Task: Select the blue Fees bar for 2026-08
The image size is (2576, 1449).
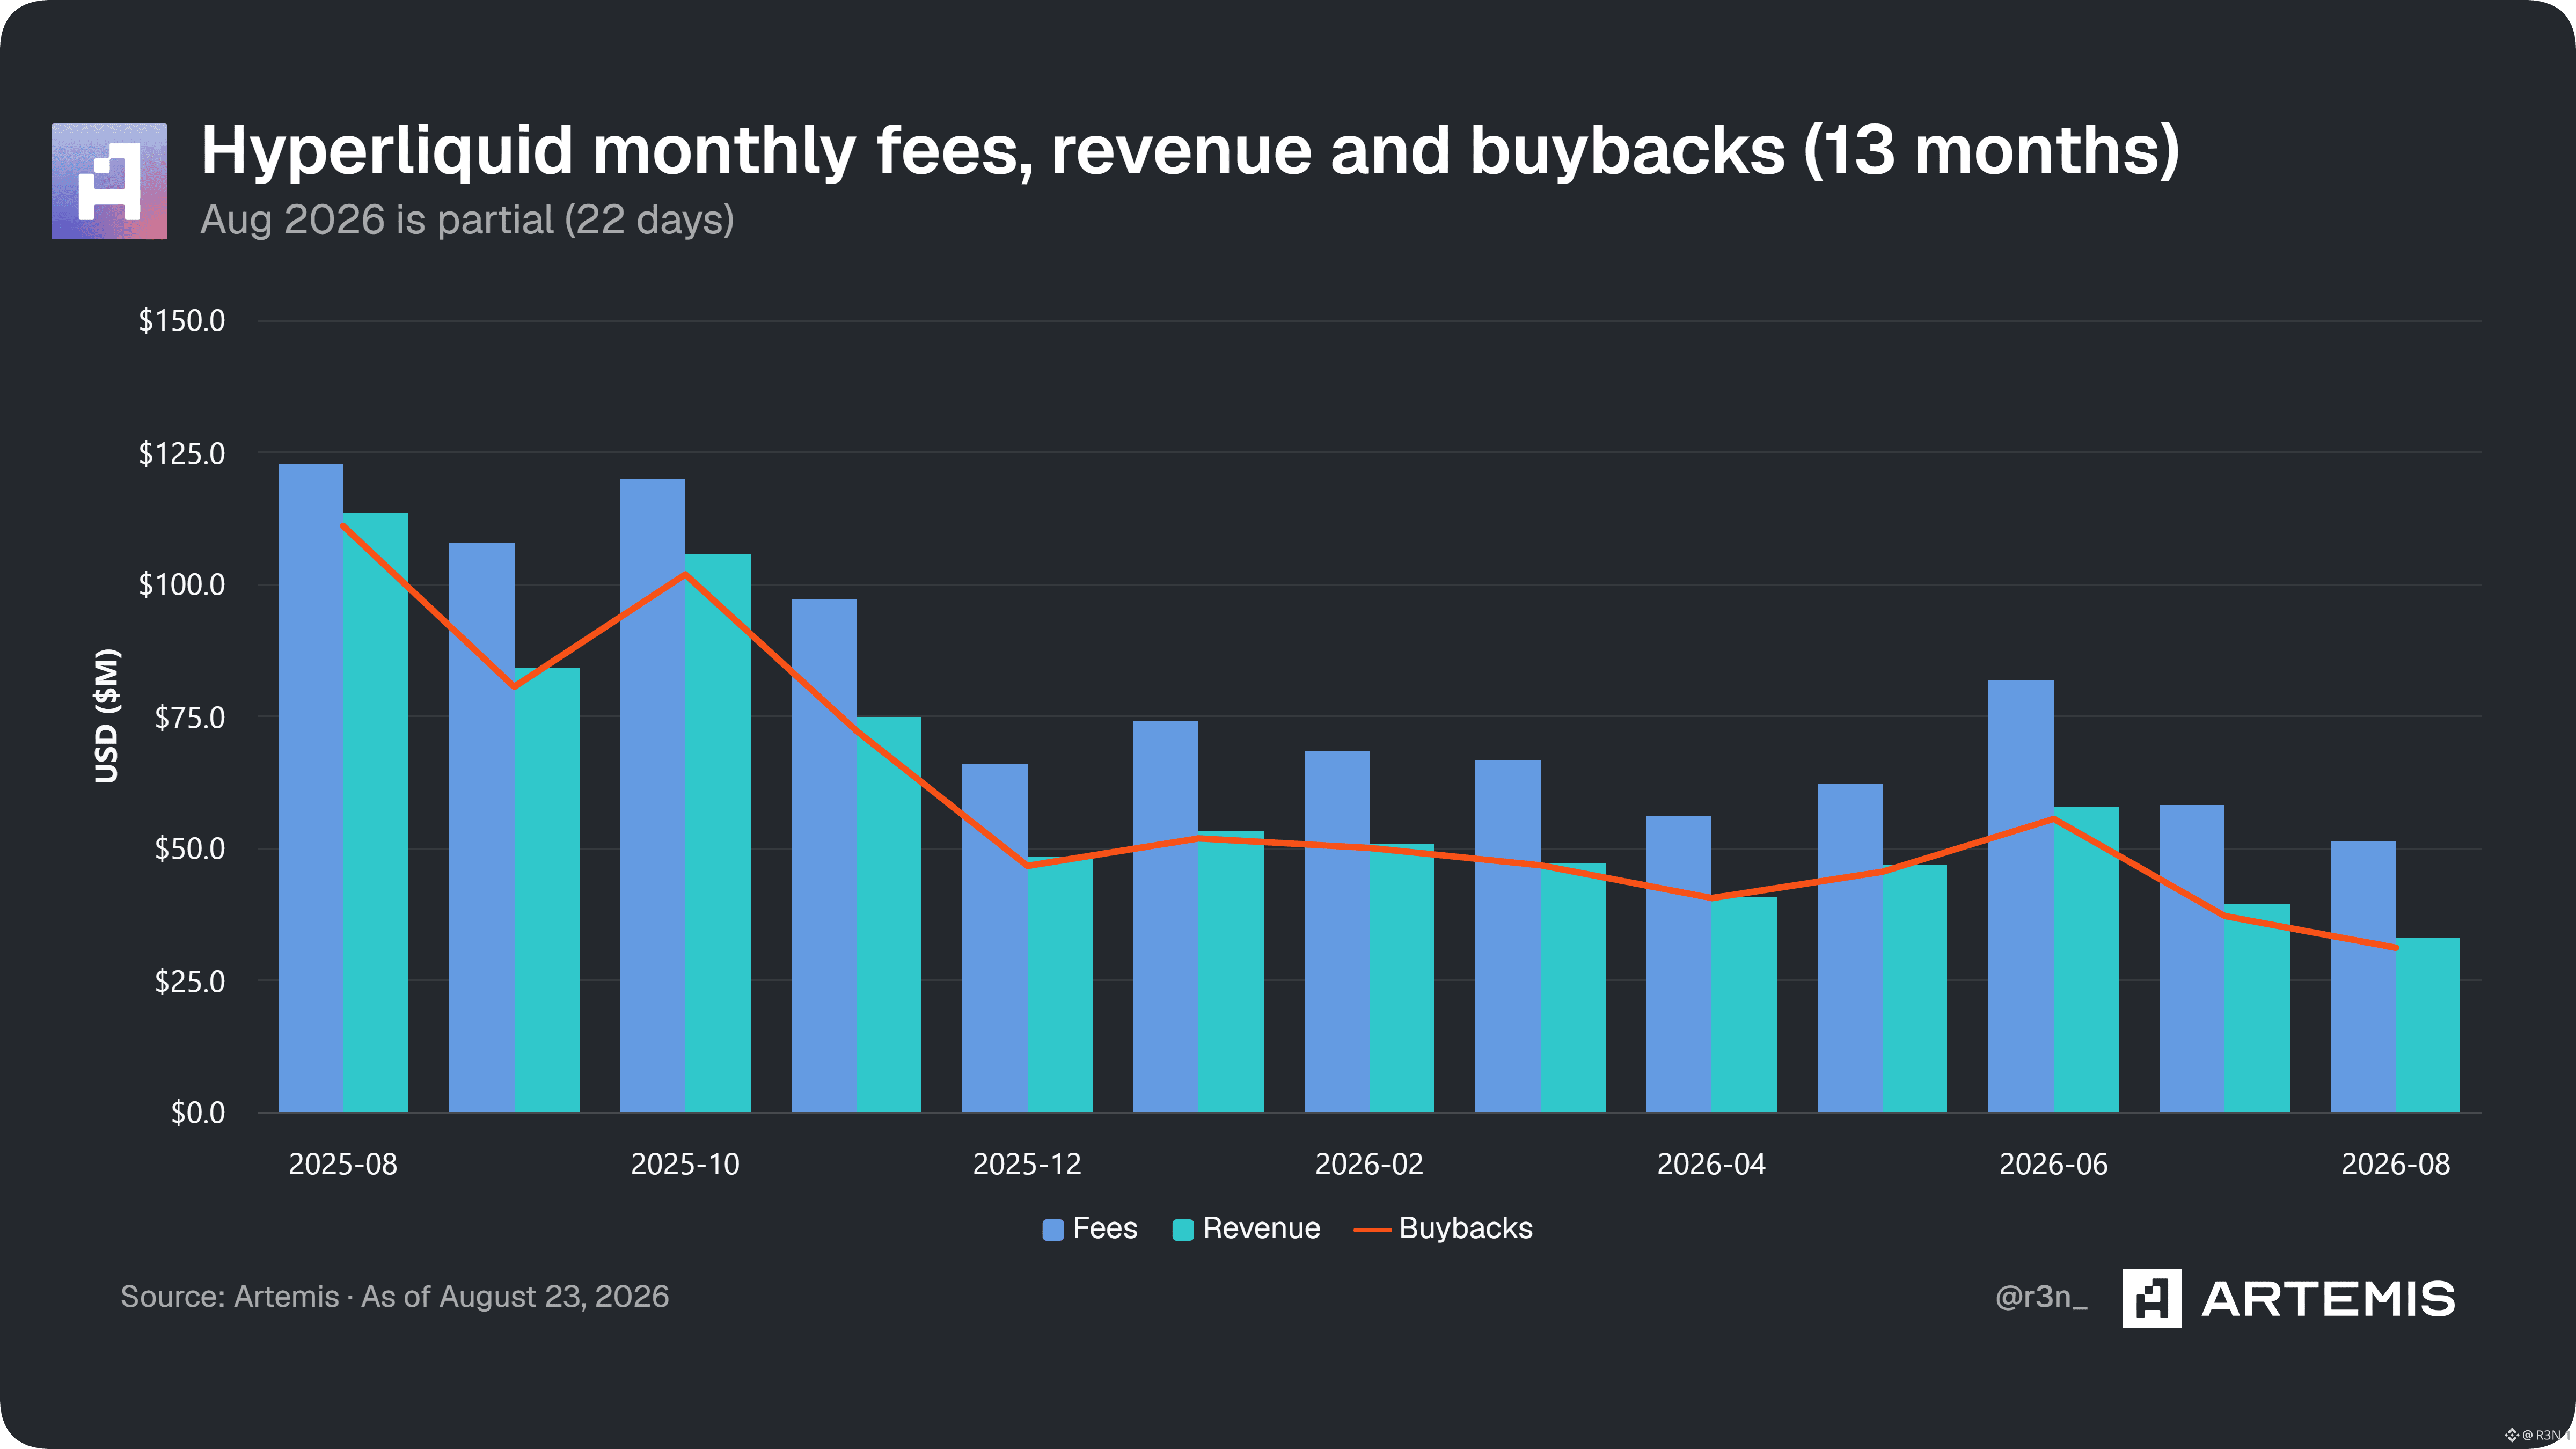Action: (2363, 977)
